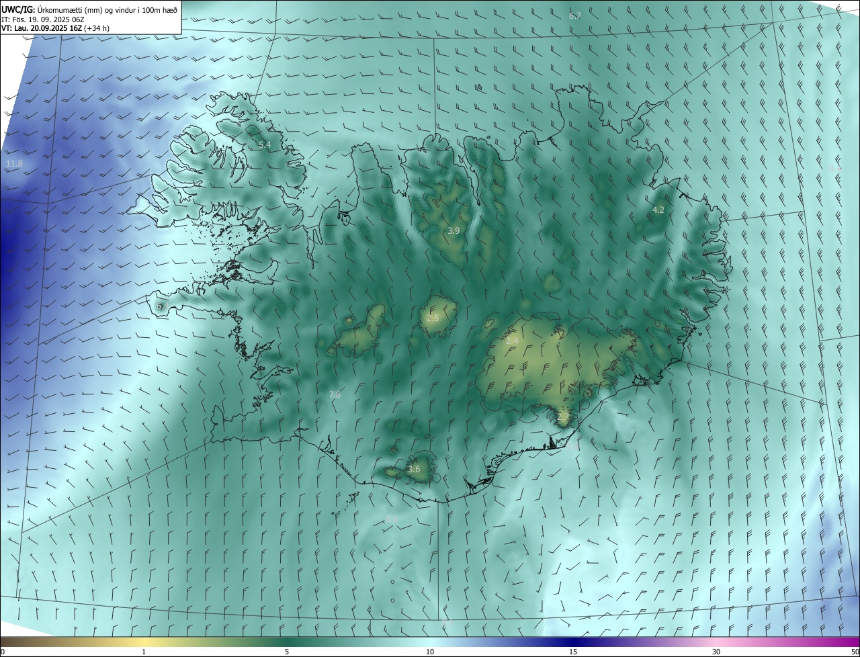This screenshot has width=860, height=657.
Task: Click the 3.6 value on the southern glacier
Action: [414, 470]
